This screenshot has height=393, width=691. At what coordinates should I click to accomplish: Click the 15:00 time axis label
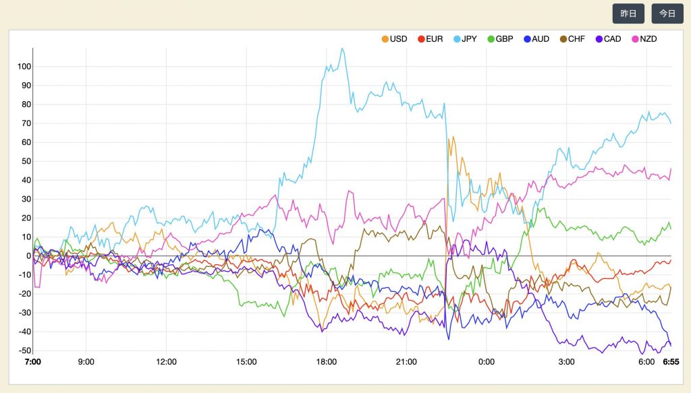[246, 362]
